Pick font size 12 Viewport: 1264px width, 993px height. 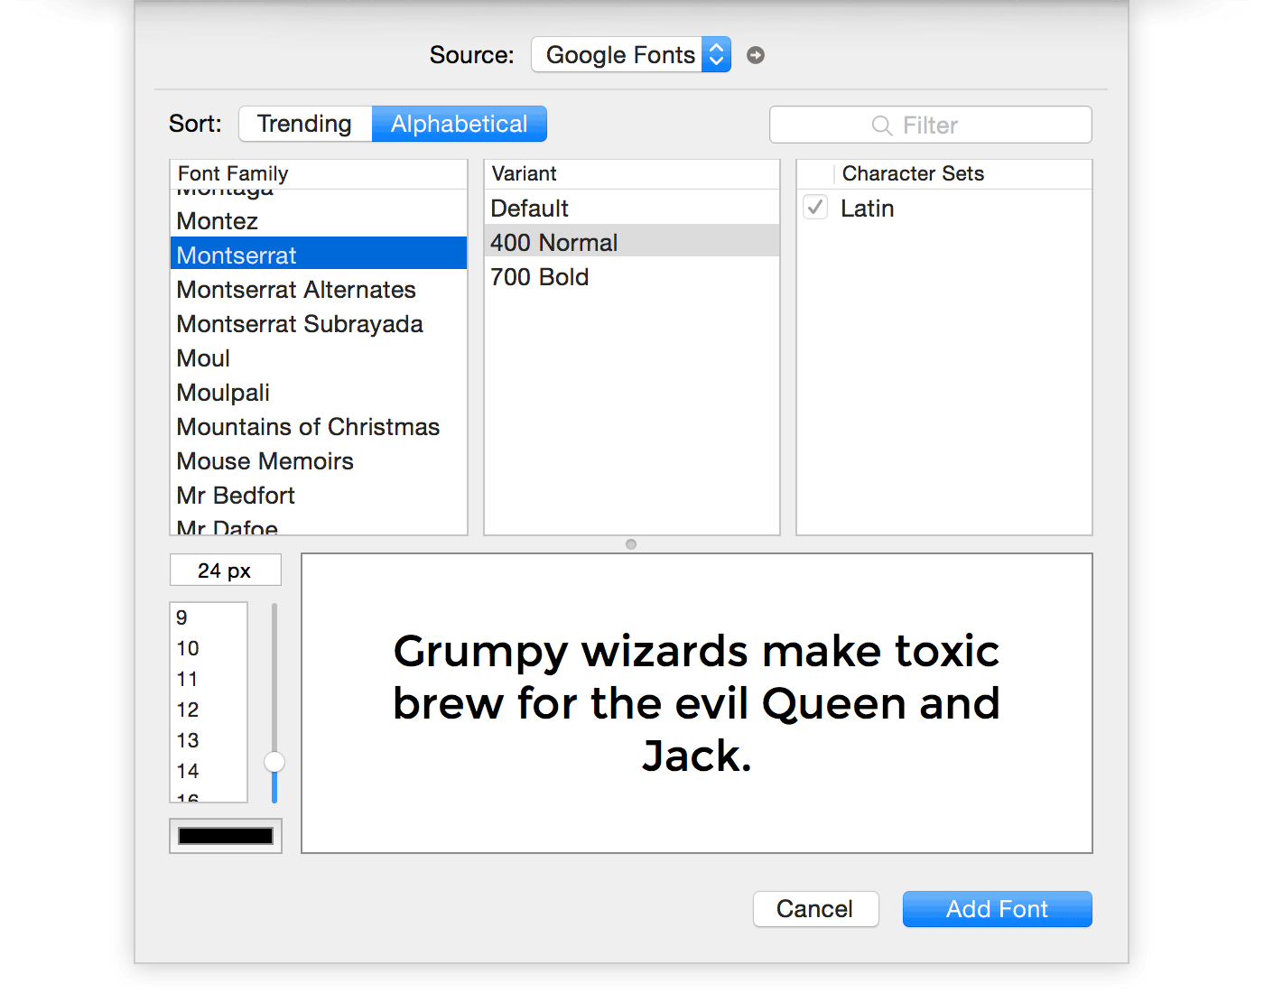209,710
